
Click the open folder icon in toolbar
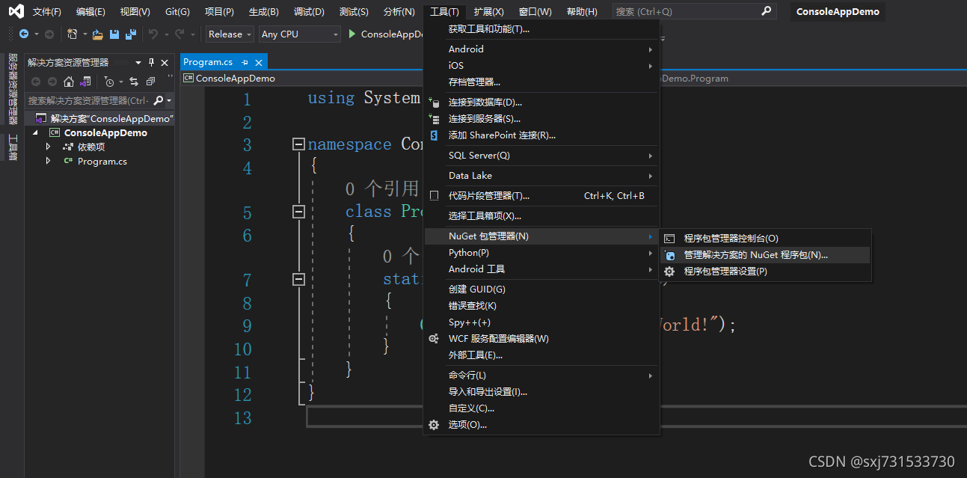pos(98,34)
